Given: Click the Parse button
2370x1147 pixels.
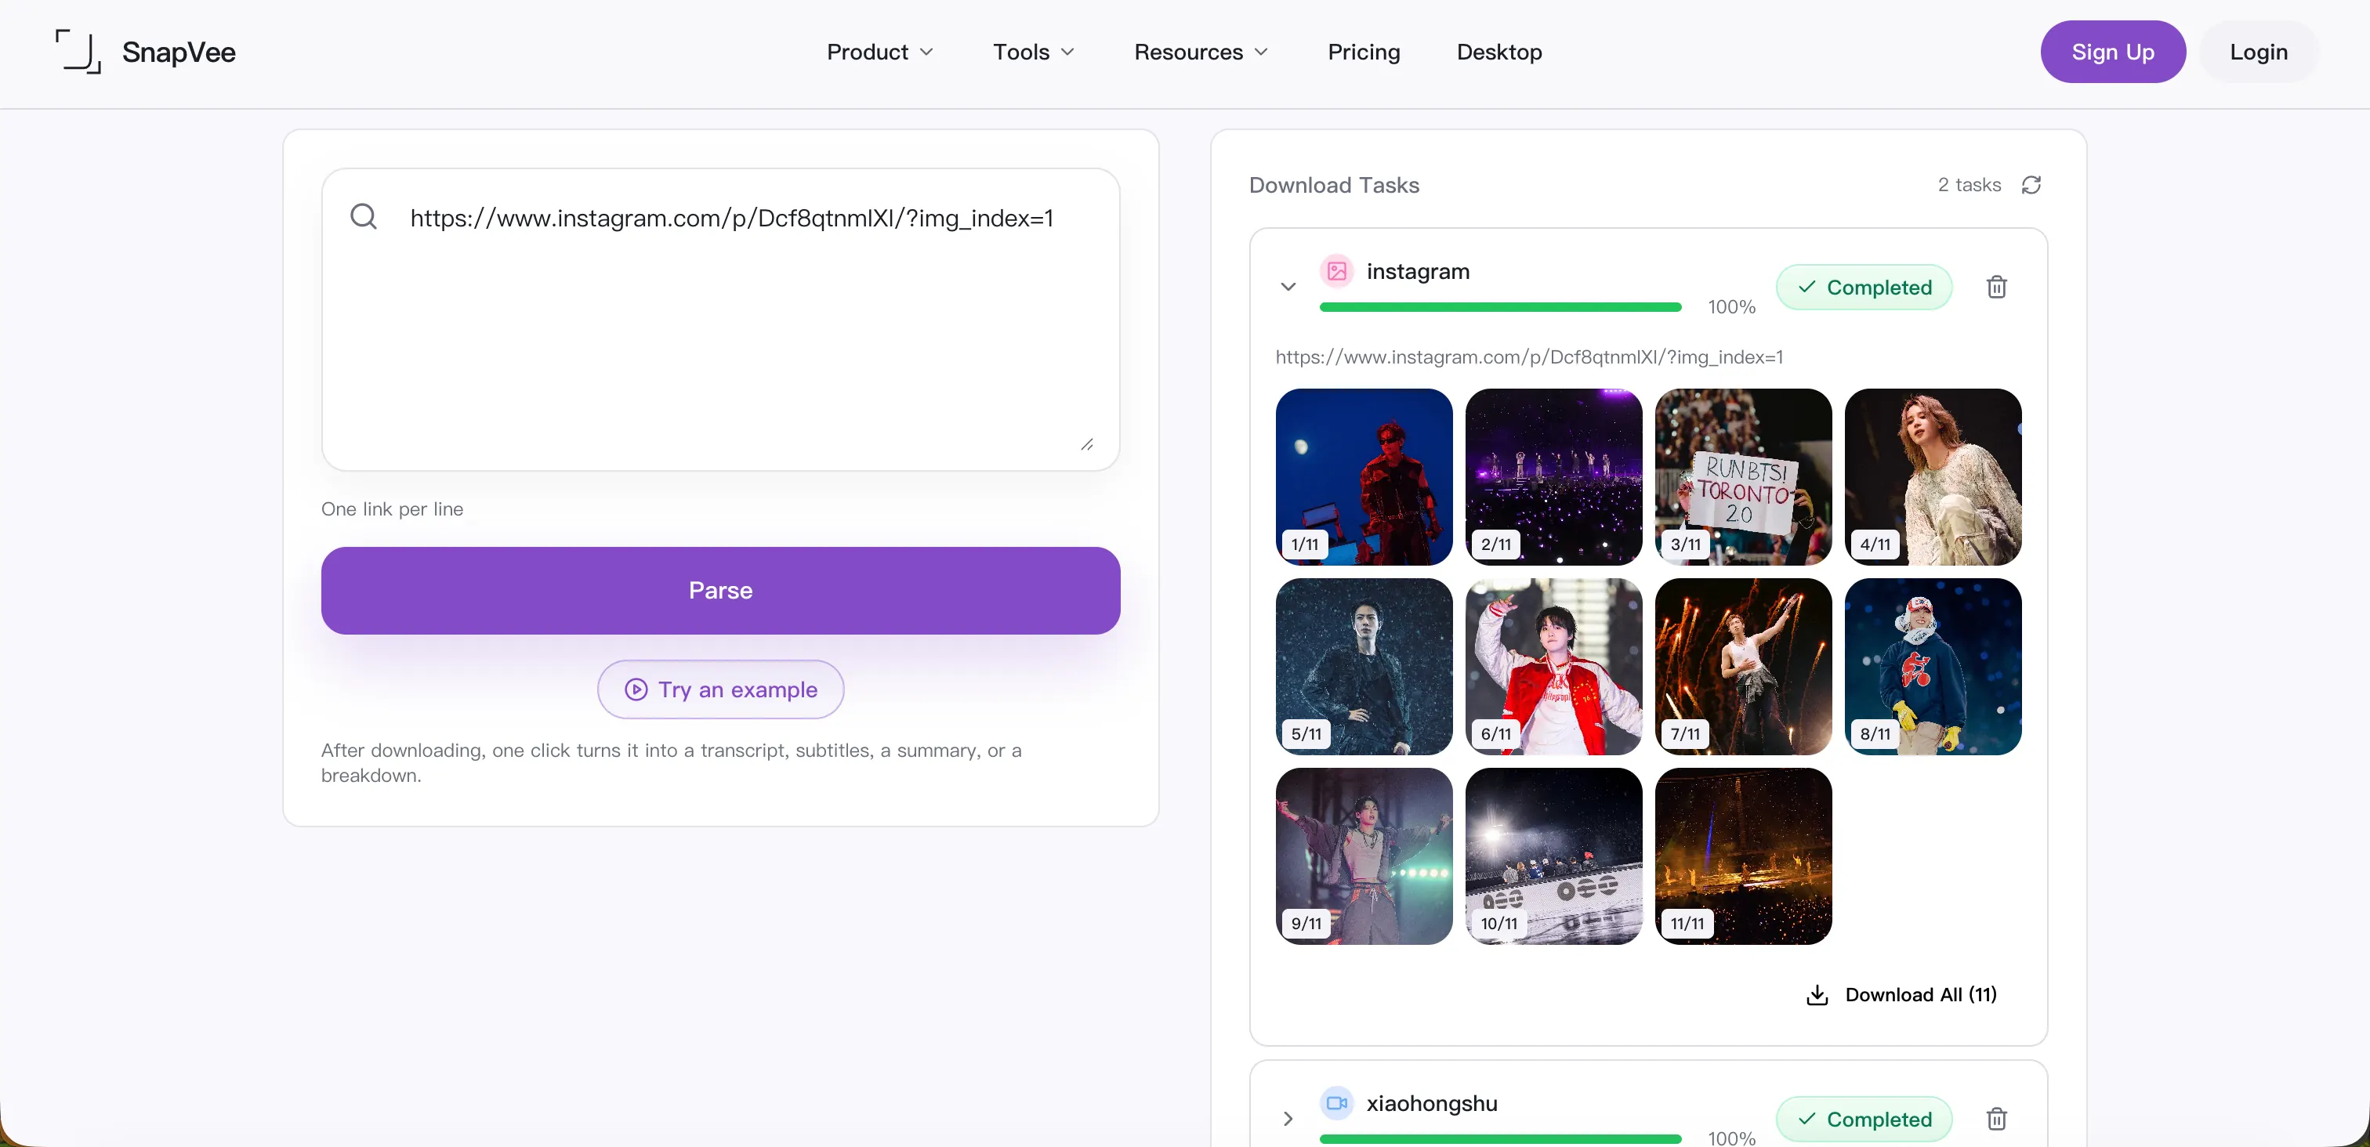Looking at the screenshot, I should 720,591.
